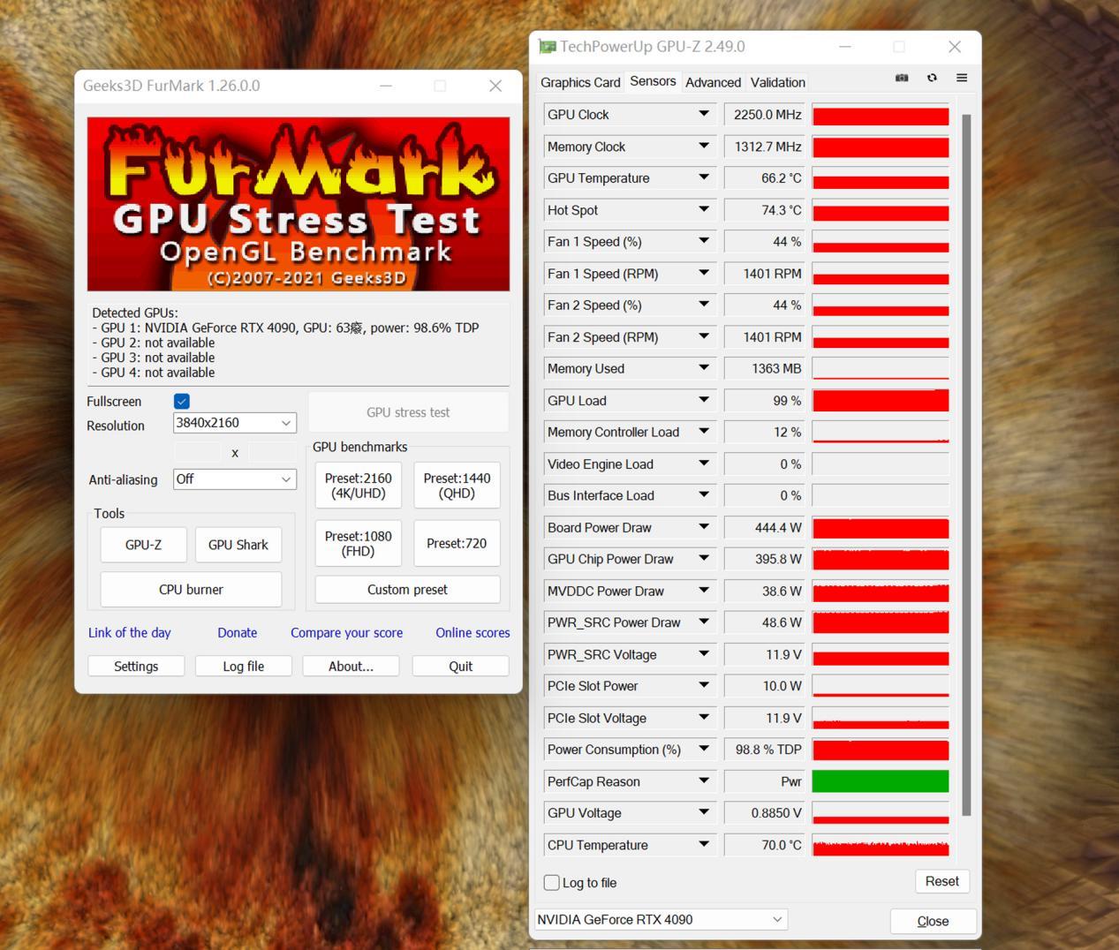The width and height of the screenshot is (1119, 950).
Task: Open the Anti-aliasing dropdown
Action: (x=235, y=479)
